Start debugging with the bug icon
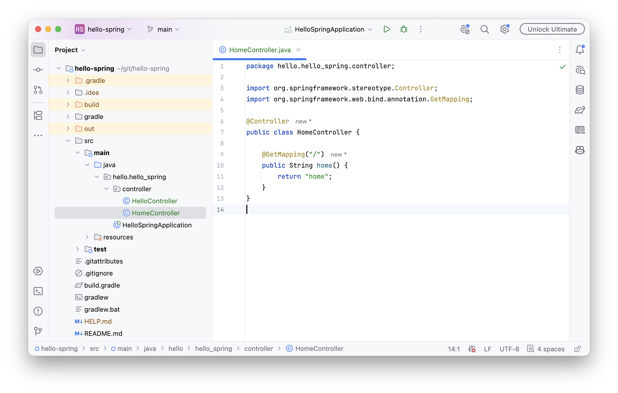Image resolution: width=618 pixels, height=393 pixels. point(404,29)
